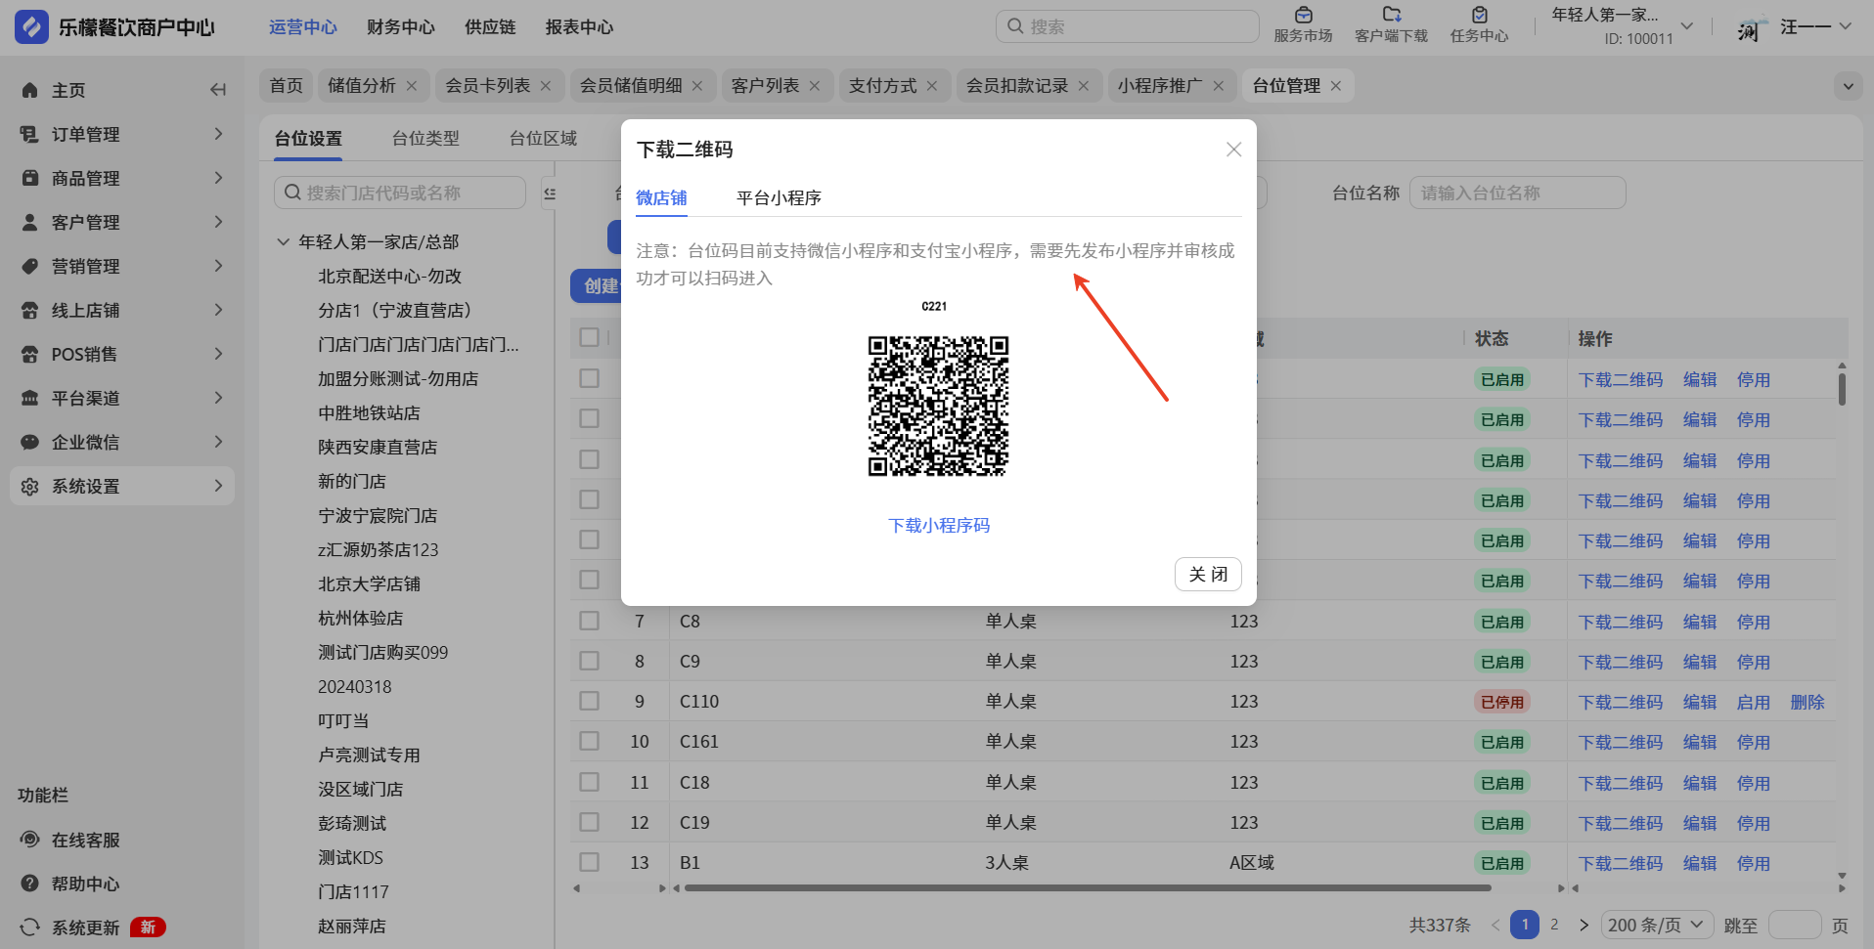This screenshot has height=949, width=1874.
Task: Click the 关闭 button in dialog
Action: click(1208, 574)
